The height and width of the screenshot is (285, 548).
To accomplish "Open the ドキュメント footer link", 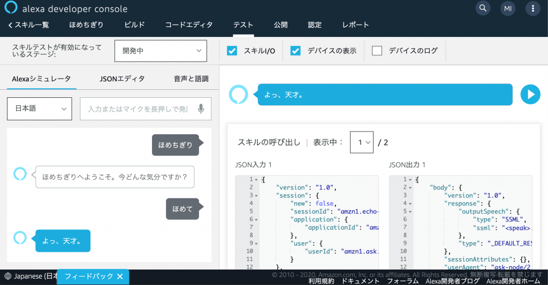I will point(360,281).
